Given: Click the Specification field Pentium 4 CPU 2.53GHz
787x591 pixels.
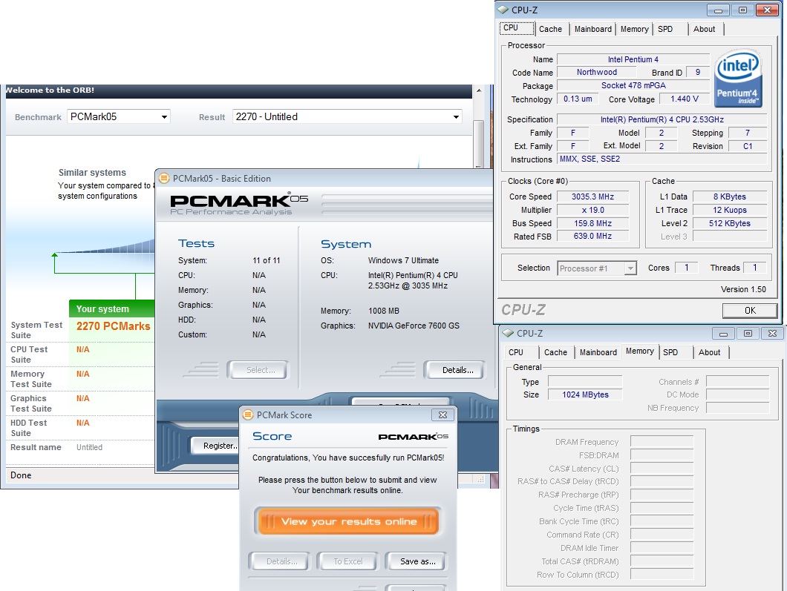Looking at the screenshot, I should tap(662, 119).
